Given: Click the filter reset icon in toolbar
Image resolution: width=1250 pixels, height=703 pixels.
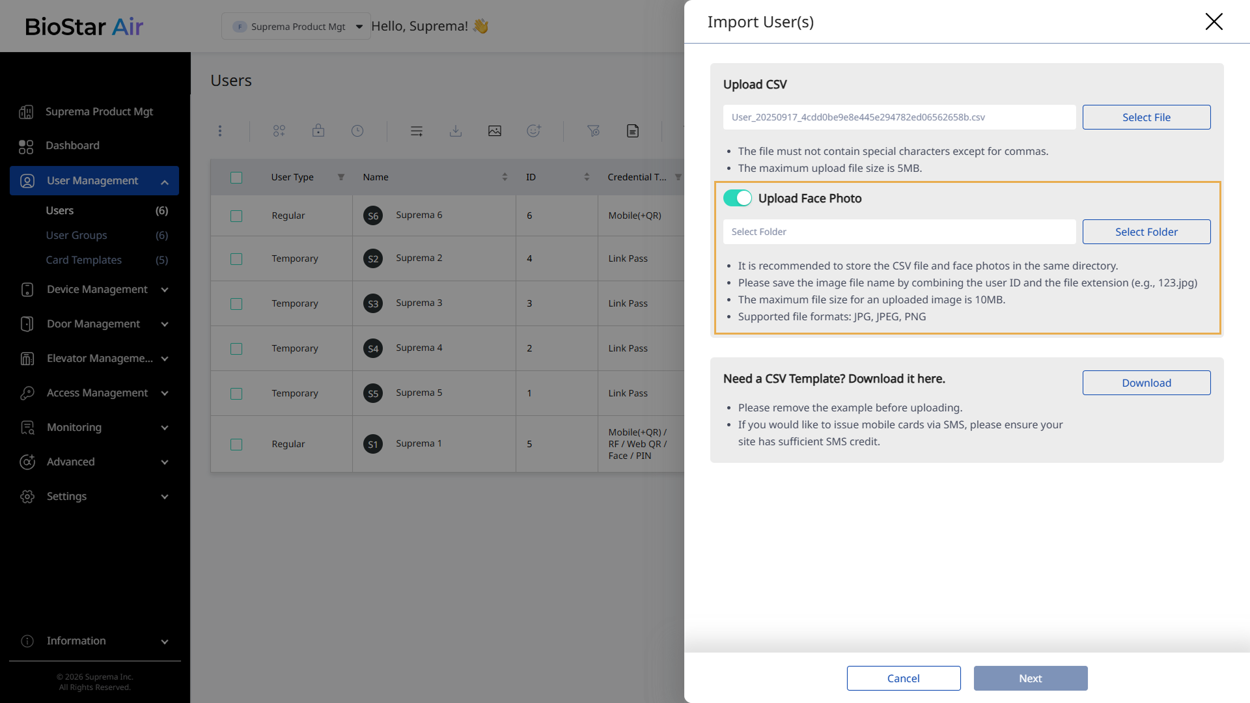Looking at the screenshot, I should [593, 131].
